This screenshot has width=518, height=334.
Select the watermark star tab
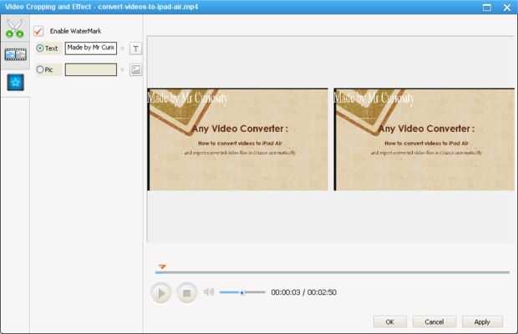coord(16,82)
